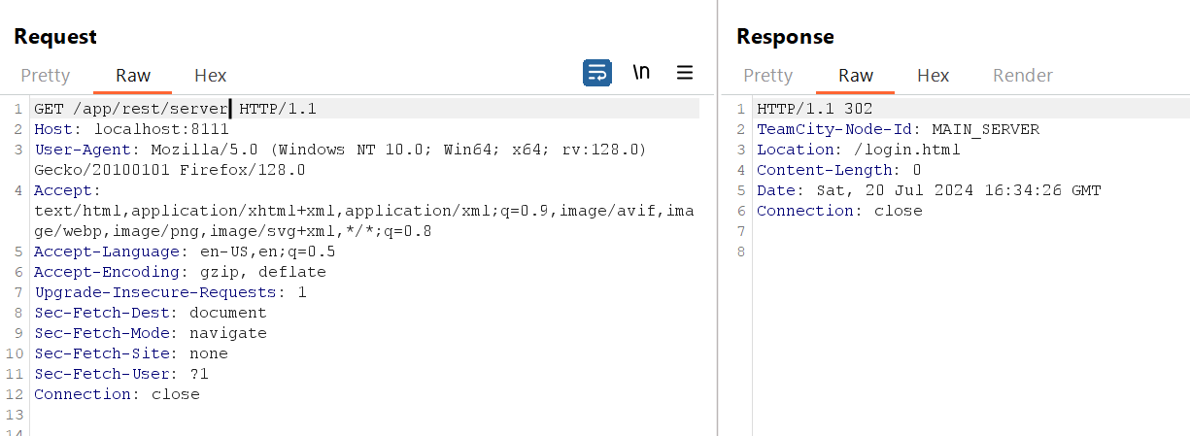Click the TeamCity-Node-Id: MAIN_SERVER header
This screenshot has width=1190, height=436.
(x=899, y=129)
